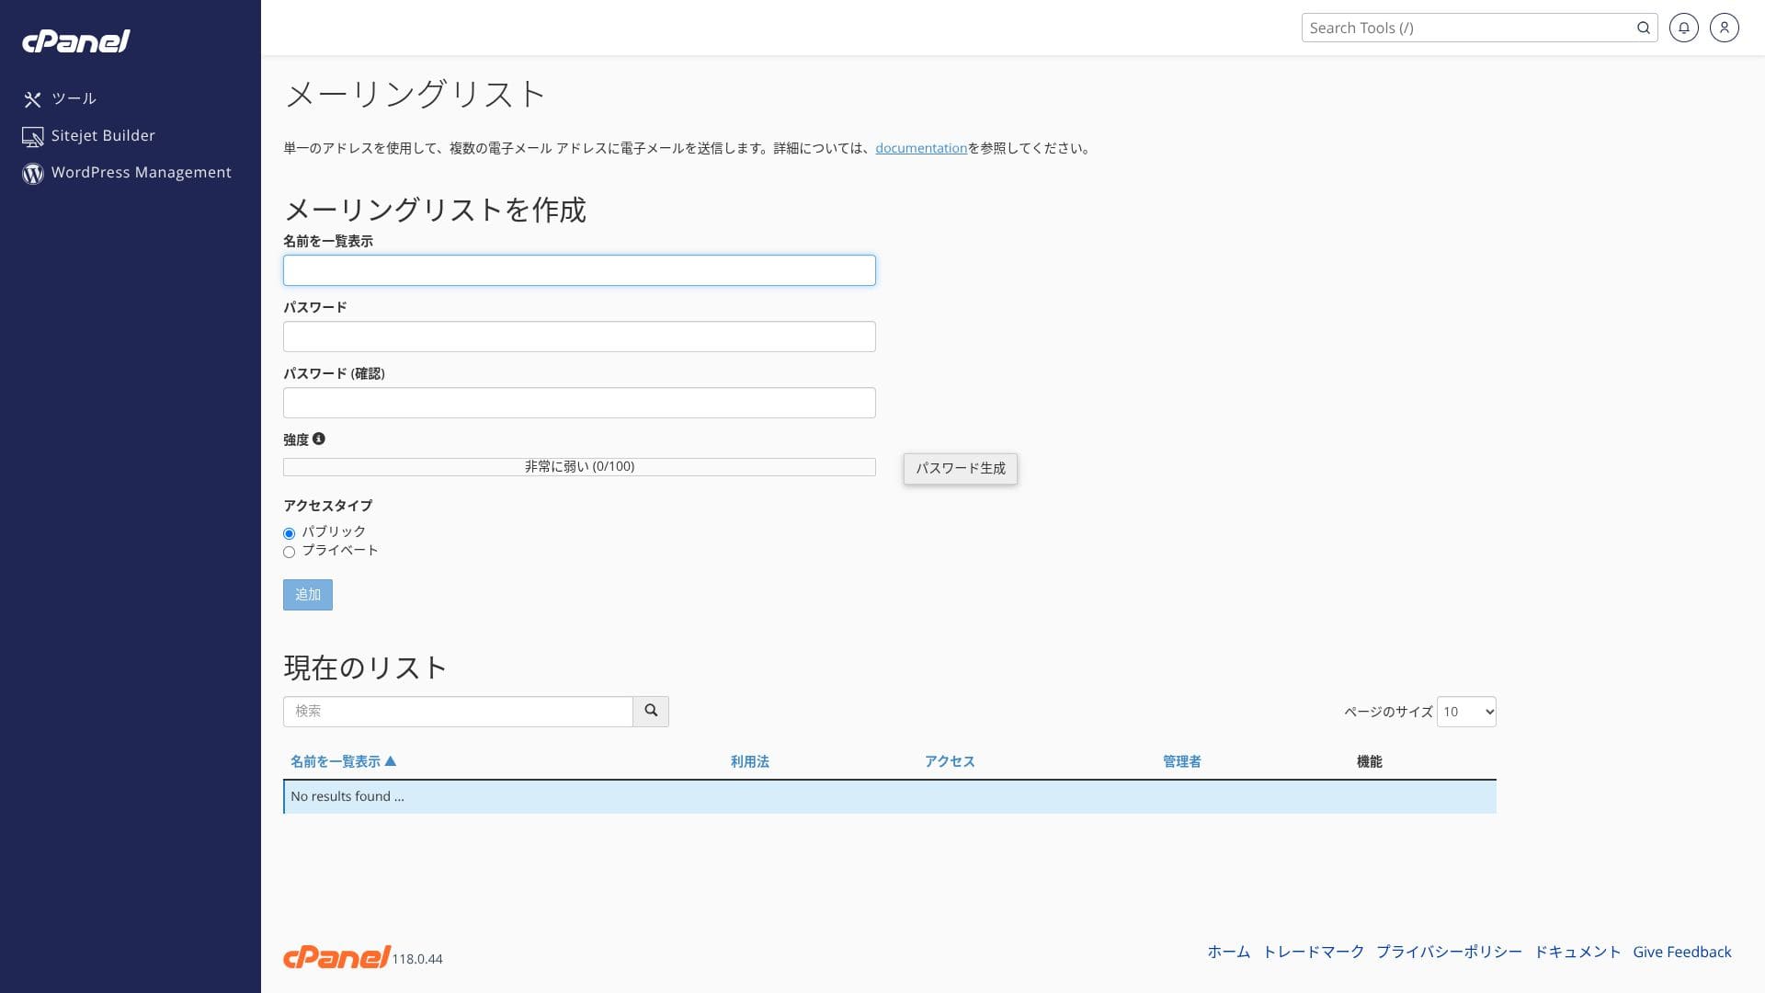Open the page size dropdown
Viewport: 1765px width, 993px height.
point(1466,712)
